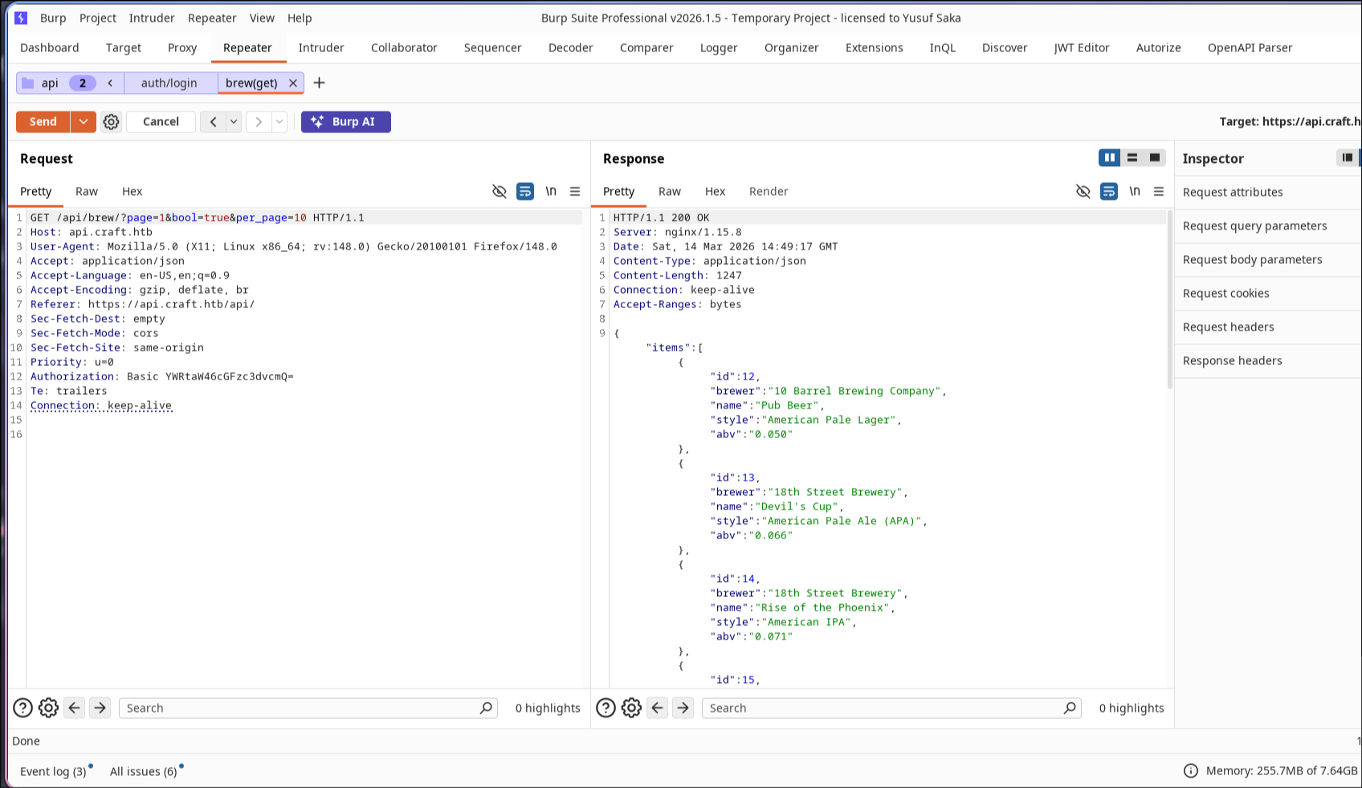Open the Response viewer hamburger menu

(x=1159, y=191)
